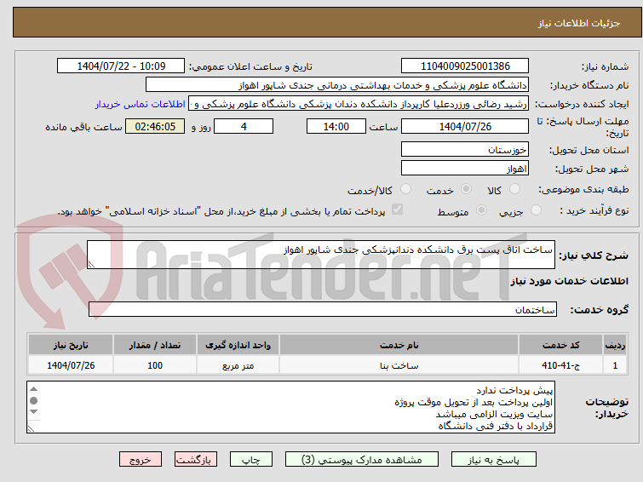Image resolution: width=643 pixels, height=482 pixels.
Task: Click the شرح کلی نیاز description box
Action: click(x=321, y=255)
